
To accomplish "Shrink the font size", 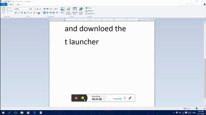I will (40, 9).
